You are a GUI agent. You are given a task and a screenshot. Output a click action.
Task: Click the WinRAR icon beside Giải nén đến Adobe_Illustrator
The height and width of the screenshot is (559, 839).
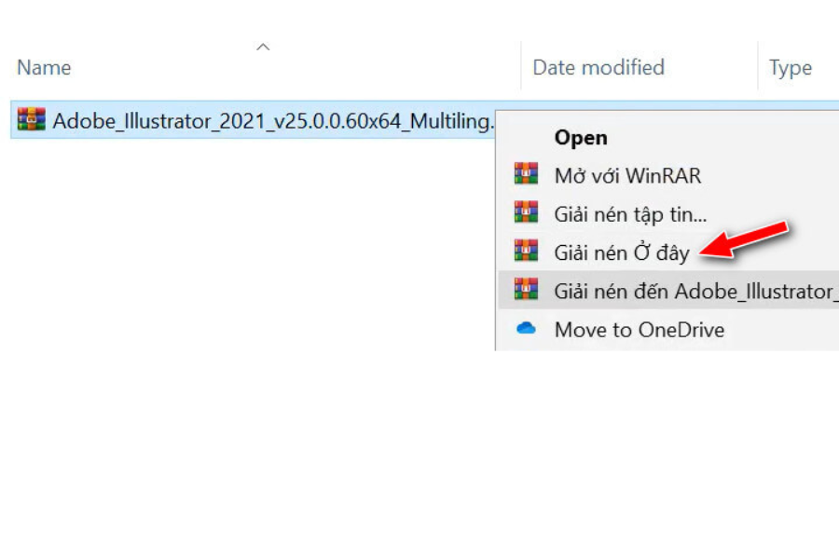coord(526,290)
